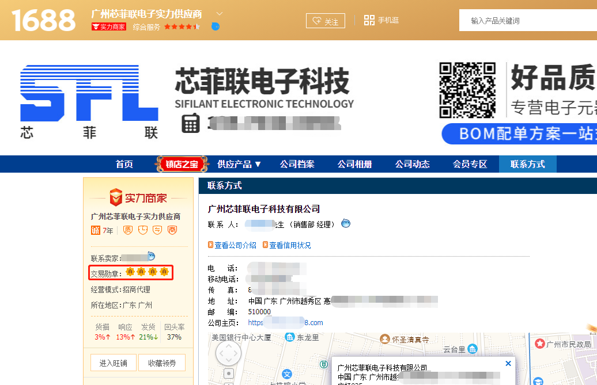Click Wangwang icon next to 联系卖家
Screen dimensions: 597x385
click(151, 256)
